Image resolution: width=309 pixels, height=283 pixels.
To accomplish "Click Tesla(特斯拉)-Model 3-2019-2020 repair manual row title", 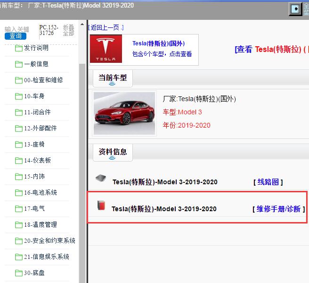I will pyautogui.click(x=164, y=209).
